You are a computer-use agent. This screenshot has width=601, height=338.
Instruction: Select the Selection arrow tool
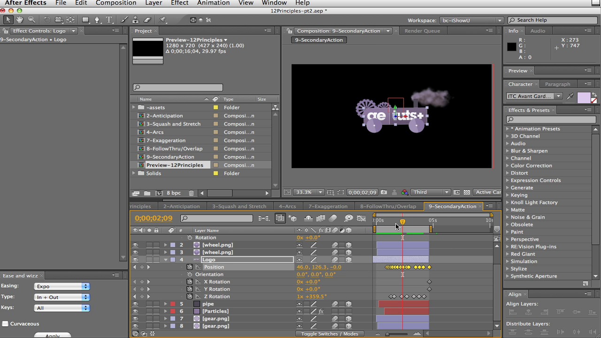pos(8,20)
